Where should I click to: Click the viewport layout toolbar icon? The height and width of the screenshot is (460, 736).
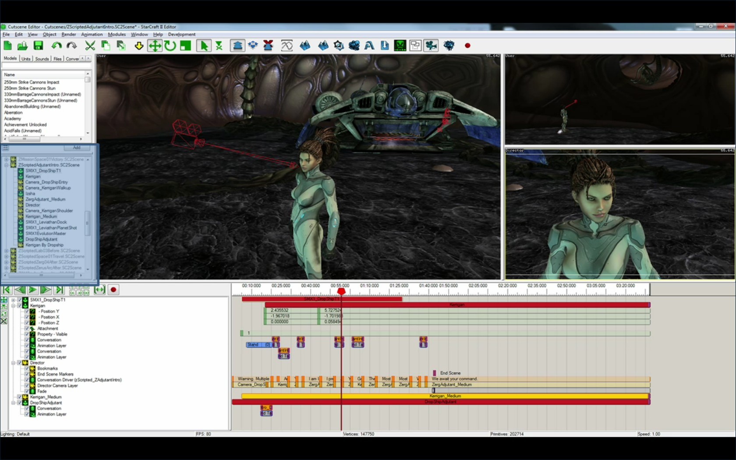click(x=415, y=46)
